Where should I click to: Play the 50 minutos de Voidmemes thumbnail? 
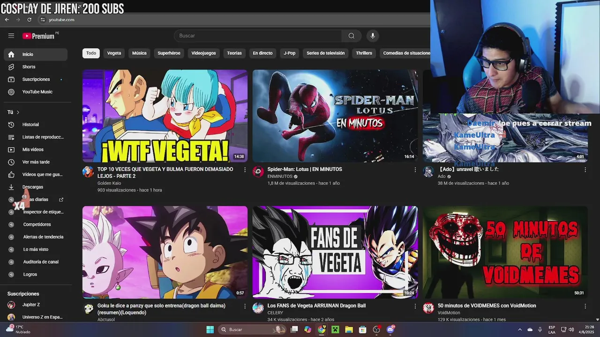tap(505, 252)
